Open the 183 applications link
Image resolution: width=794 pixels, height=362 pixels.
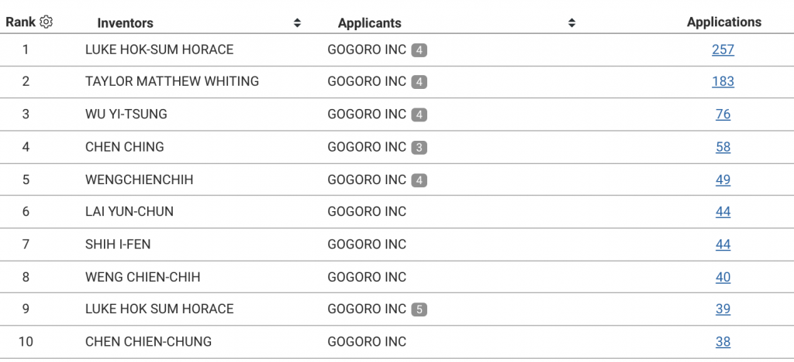pos(723,82)
